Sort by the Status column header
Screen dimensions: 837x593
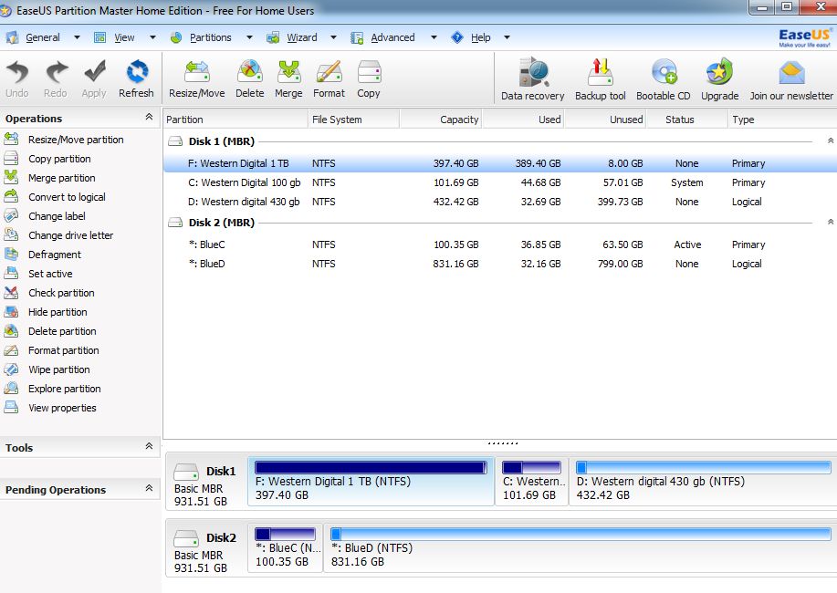click(687, 120)
